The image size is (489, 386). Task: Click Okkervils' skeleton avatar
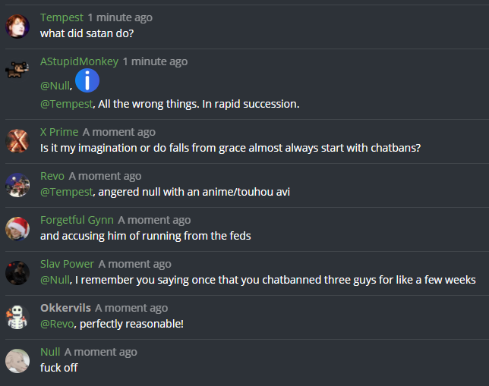point(17,316)
